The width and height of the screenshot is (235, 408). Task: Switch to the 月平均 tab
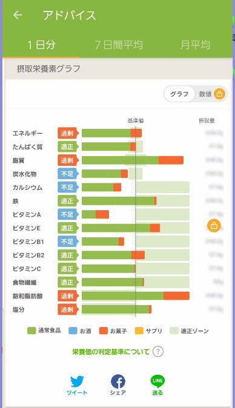click(x=195, y=45)
